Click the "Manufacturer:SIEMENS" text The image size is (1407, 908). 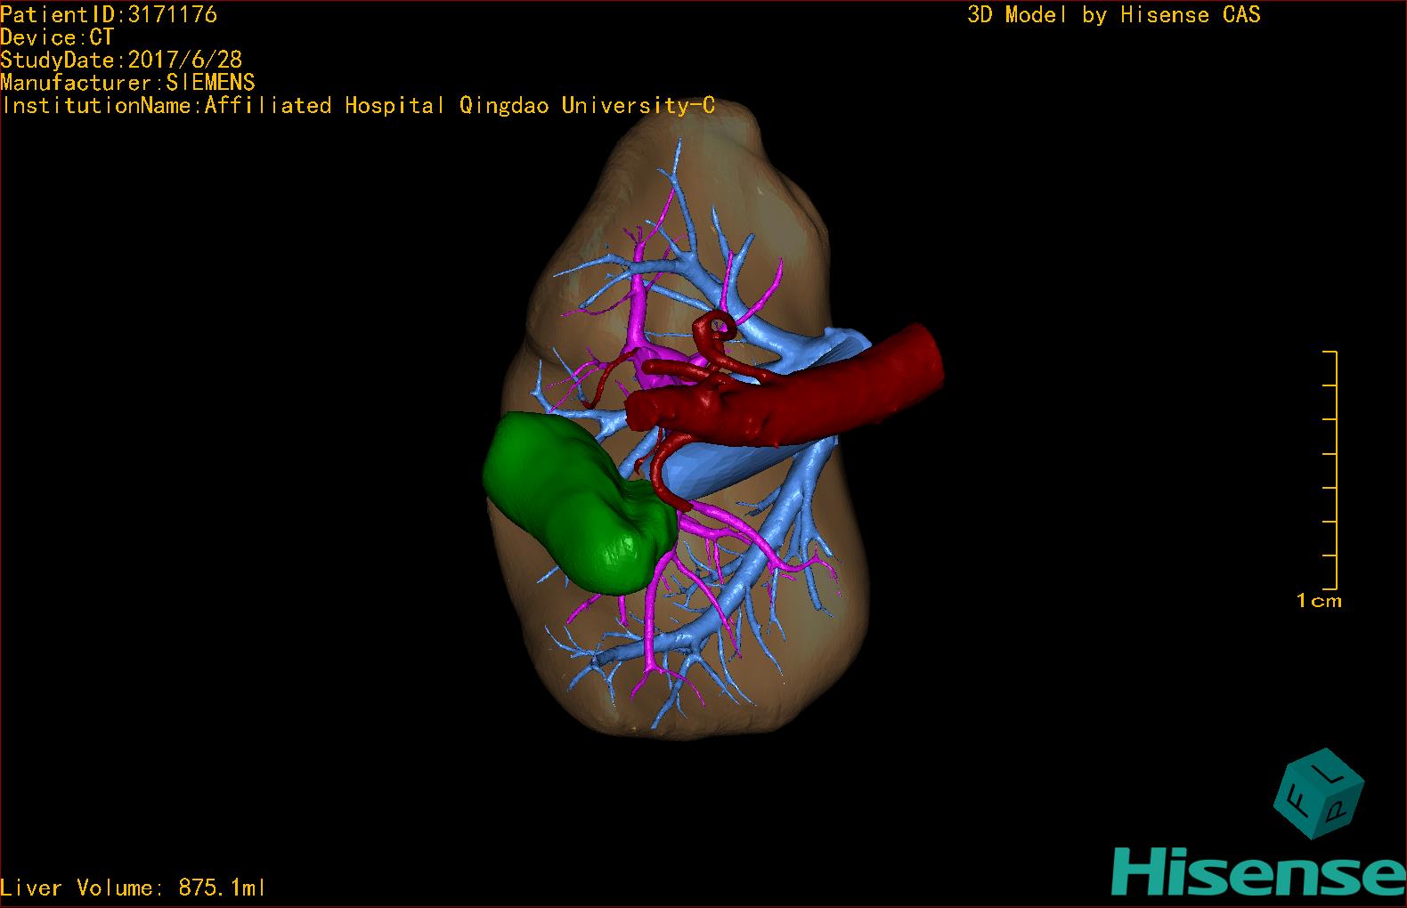pos(127,83)
